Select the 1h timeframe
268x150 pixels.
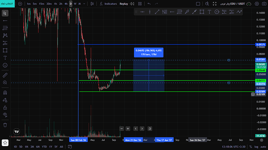[x=56, y=4]
